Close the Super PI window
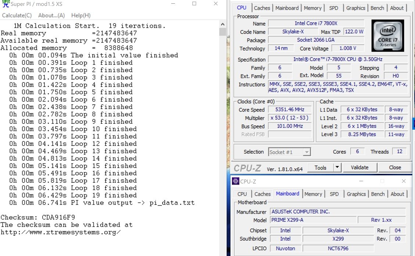Image resolution: width=415 pixels, height=256 pixels. [x=216, y=4]
